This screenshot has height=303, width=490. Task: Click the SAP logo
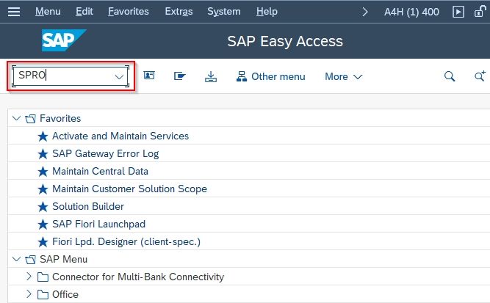coord(64,40)
